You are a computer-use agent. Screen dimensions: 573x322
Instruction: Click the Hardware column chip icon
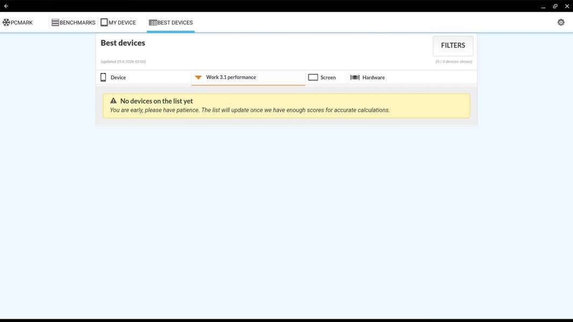click(355, 77)
